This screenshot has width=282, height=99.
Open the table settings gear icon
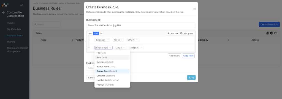click(x=271, y=33)
